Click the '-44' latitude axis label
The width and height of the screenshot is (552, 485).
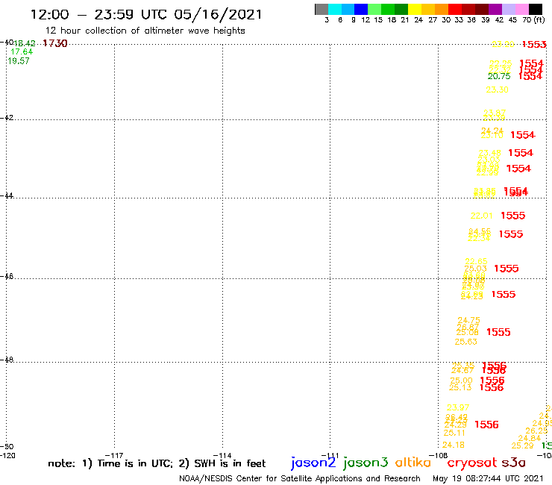tap(7, 195)
